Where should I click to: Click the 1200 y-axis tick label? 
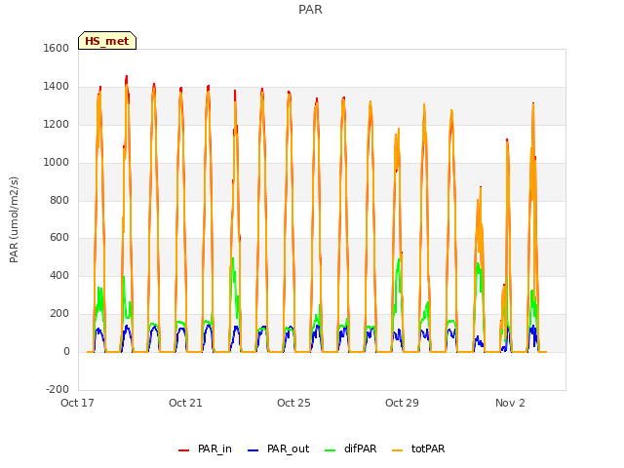tap(57, 124)
